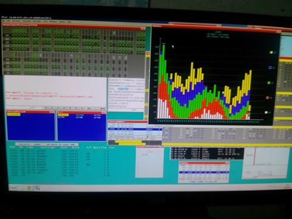The width and height of the screenshot is (292, 219).
Task: Click the white legend swatch in statistics chart
Action: [x=266, y=113]
